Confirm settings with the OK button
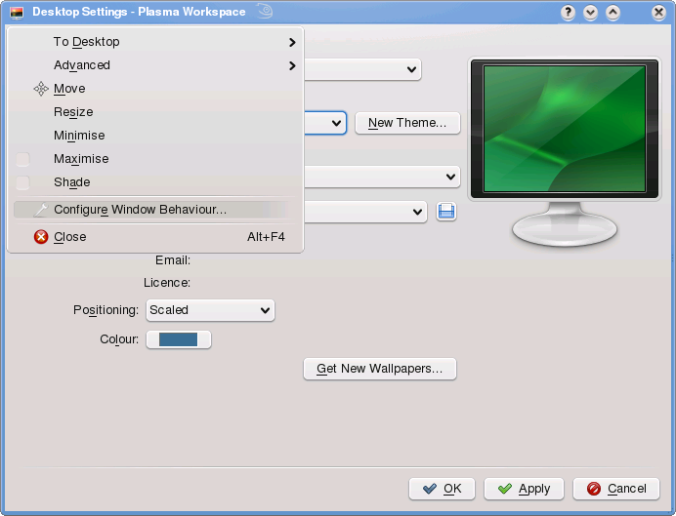Viewport: 676px width, 516px height. (442, 489)
